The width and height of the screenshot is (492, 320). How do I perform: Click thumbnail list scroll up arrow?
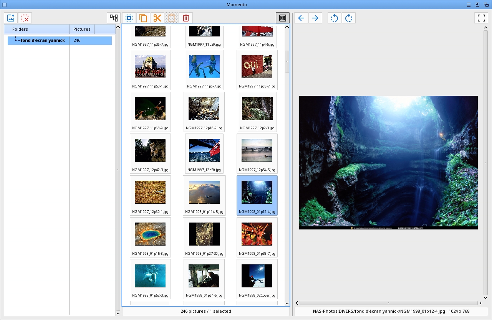coord(287,27)
